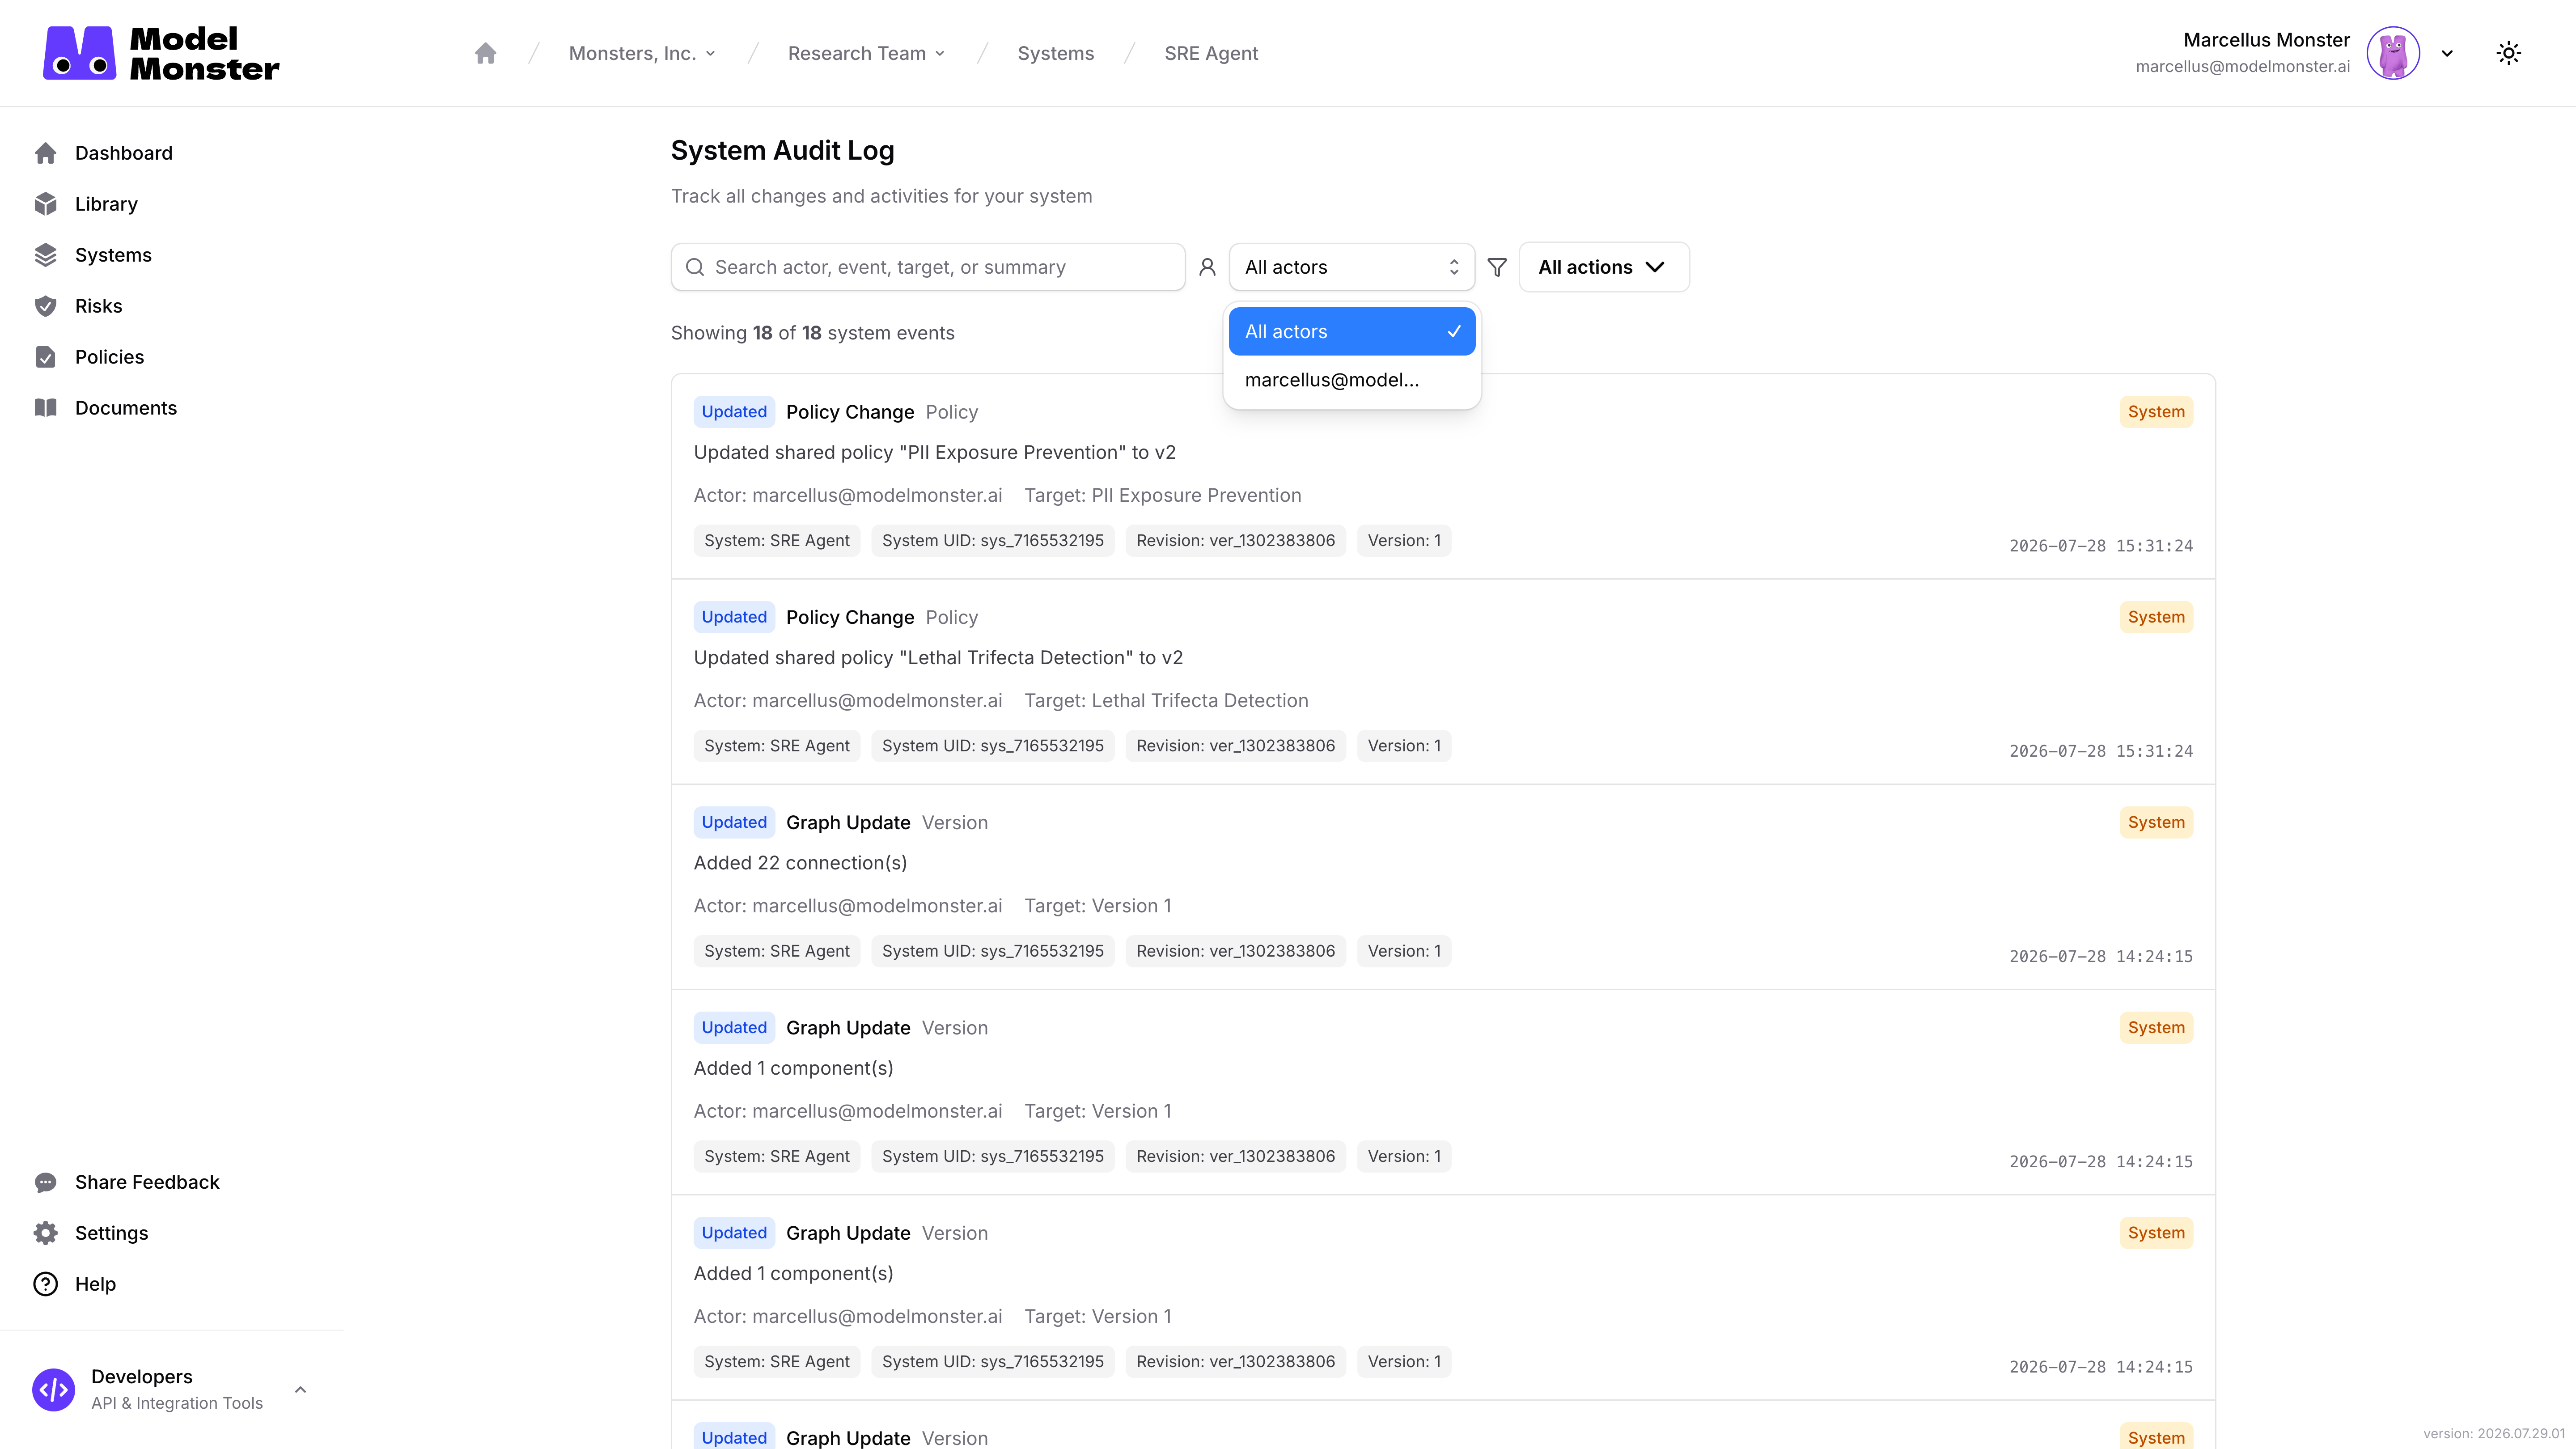Click "Target: PII Exposure Prevention" text
The height and width of the screenshot is (1449, 2576).
(x=1162, y=496)
